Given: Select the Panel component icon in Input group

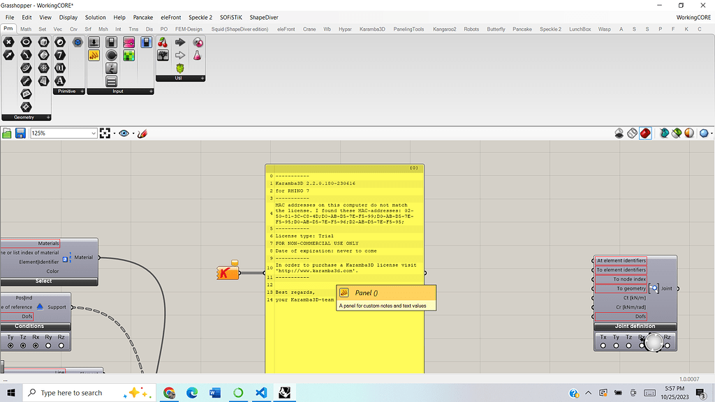Looking at the screenshot, I should point(94,55).
